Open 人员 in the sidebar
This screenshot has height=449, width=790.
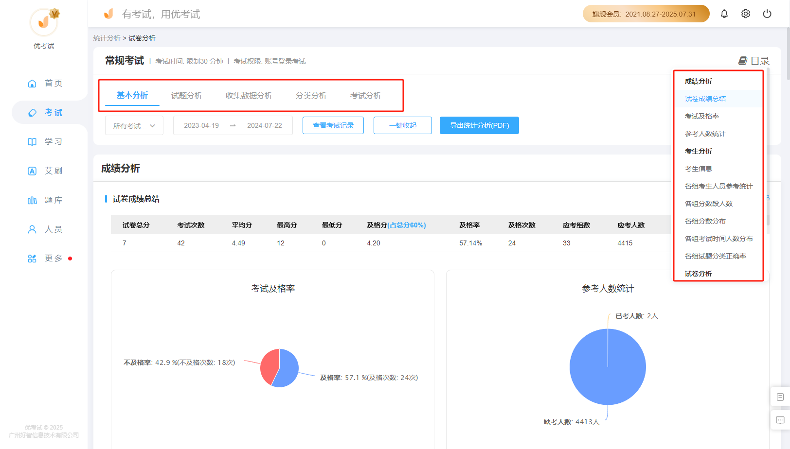point(45,229)
